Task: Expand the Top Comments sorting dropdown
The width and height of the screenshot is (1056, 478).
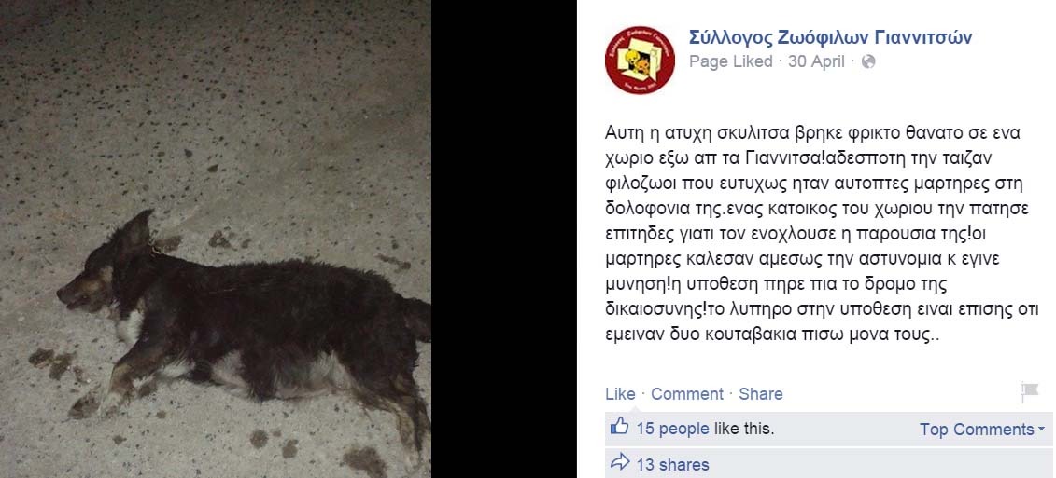Action: (982, 430)
